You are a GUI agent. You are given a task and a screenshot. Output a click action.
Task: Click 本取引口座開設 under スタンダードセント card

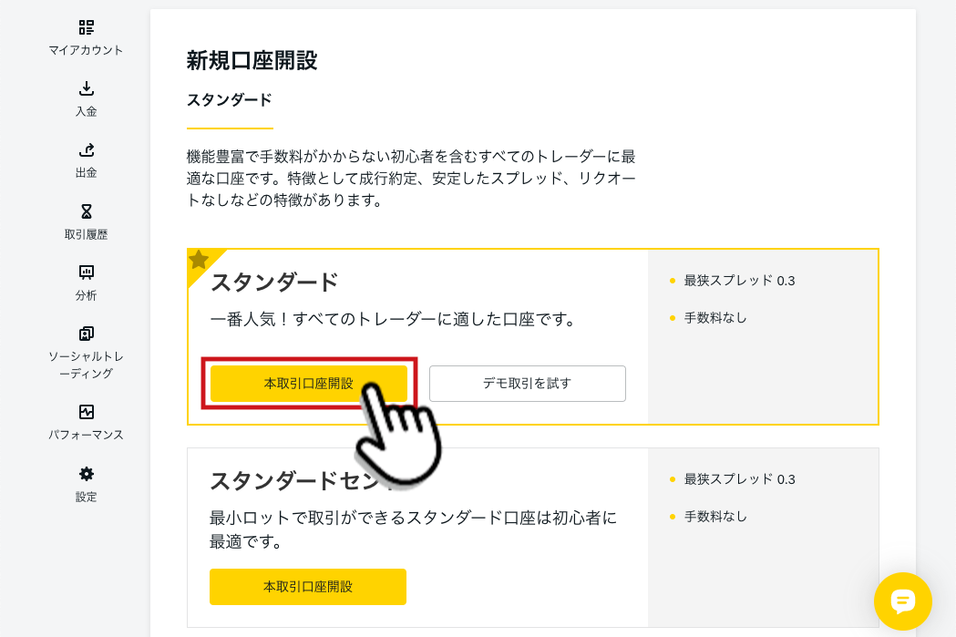click(308, 587)
